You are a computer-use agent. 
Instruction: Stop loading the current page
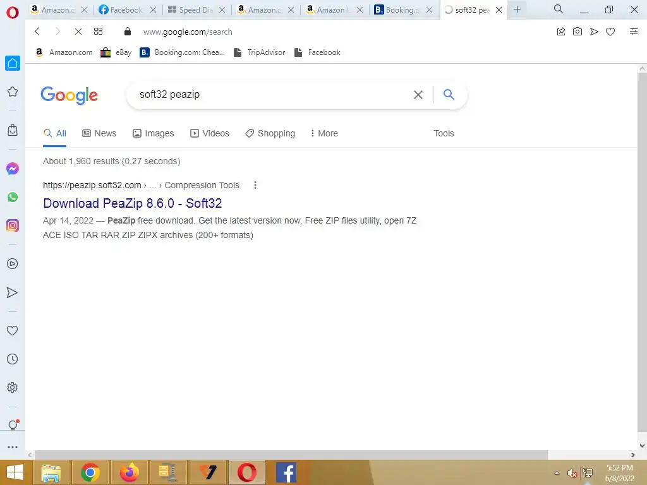[78, 32]
